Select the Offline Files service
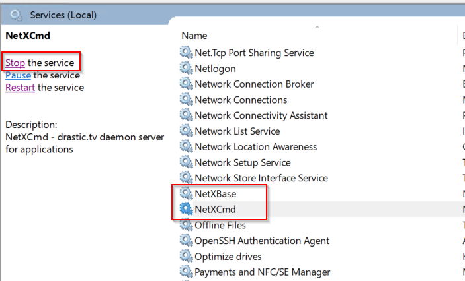This screenshot has width=465, height=281. click(x=220, y=225)
